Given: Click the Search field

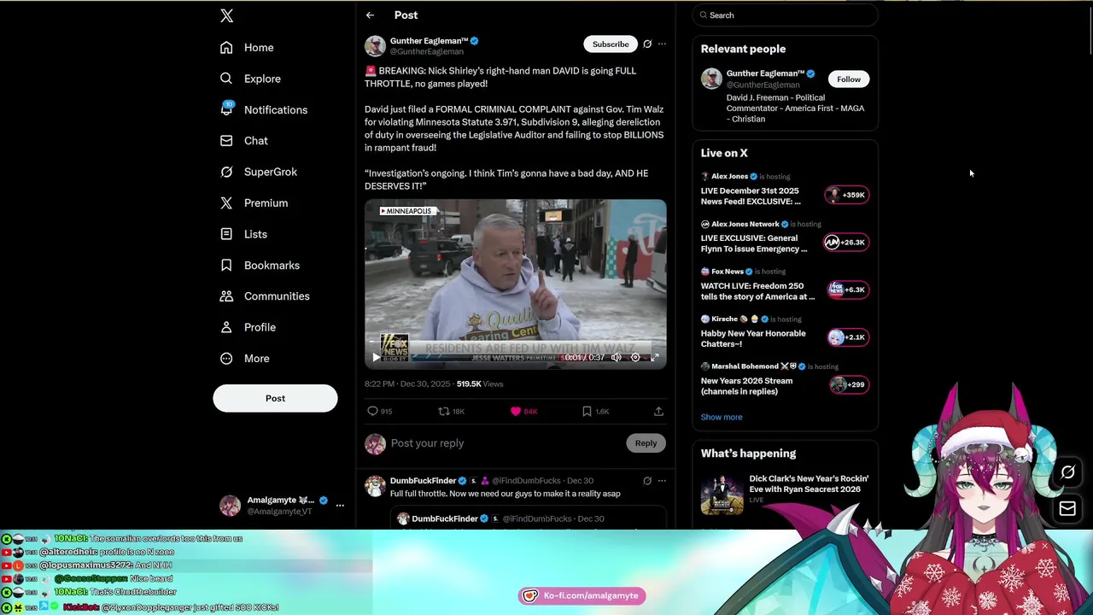Looking at the screenshot, I should tap(785, 15).
